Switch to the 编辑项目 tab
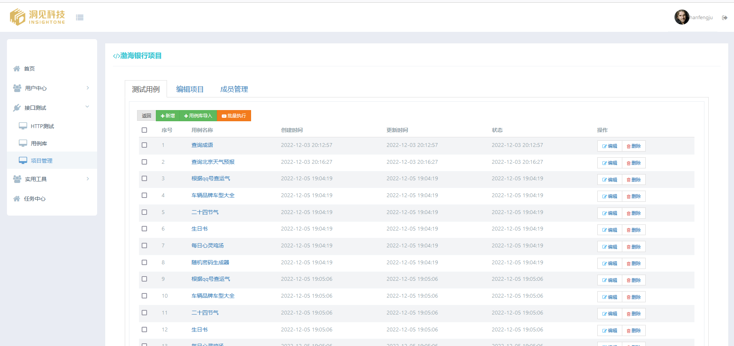The image size is (734, 346). coord(190,89)
